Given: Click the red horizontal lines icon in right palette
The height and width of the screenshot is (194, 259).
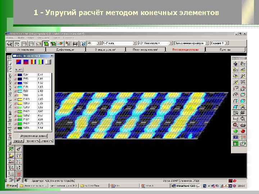Looking at the screenshot, I should (243, 137).
